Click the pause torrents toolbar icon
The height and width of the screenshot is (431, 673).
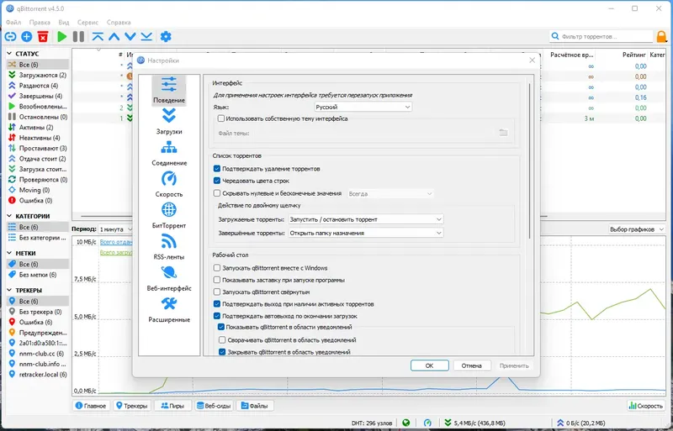click(x=78, y=37)
